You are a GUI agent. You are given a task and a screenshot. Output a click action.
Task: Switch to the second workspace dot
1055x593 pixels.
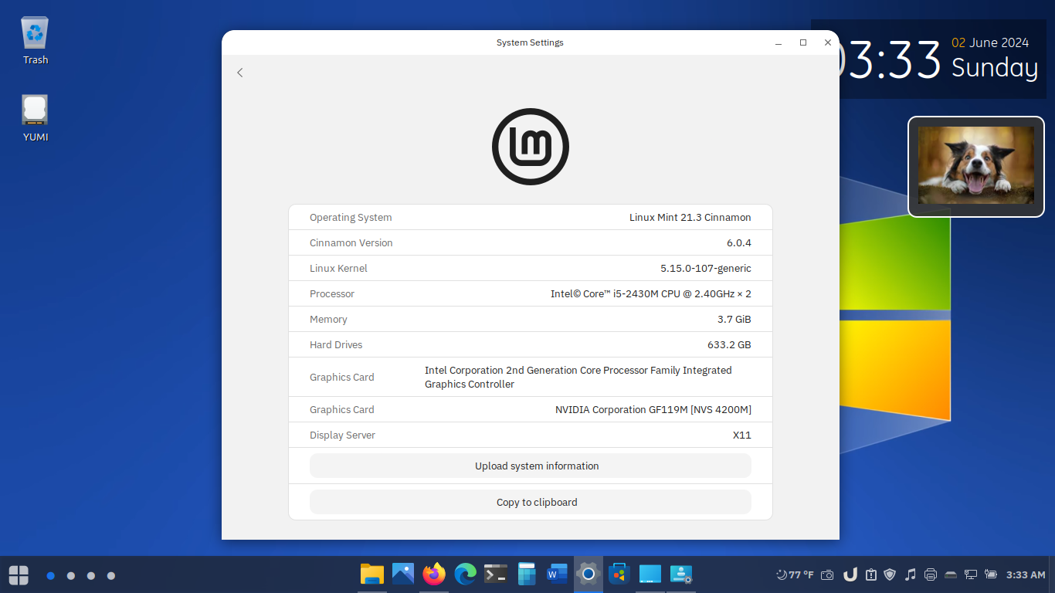(71, 575)
